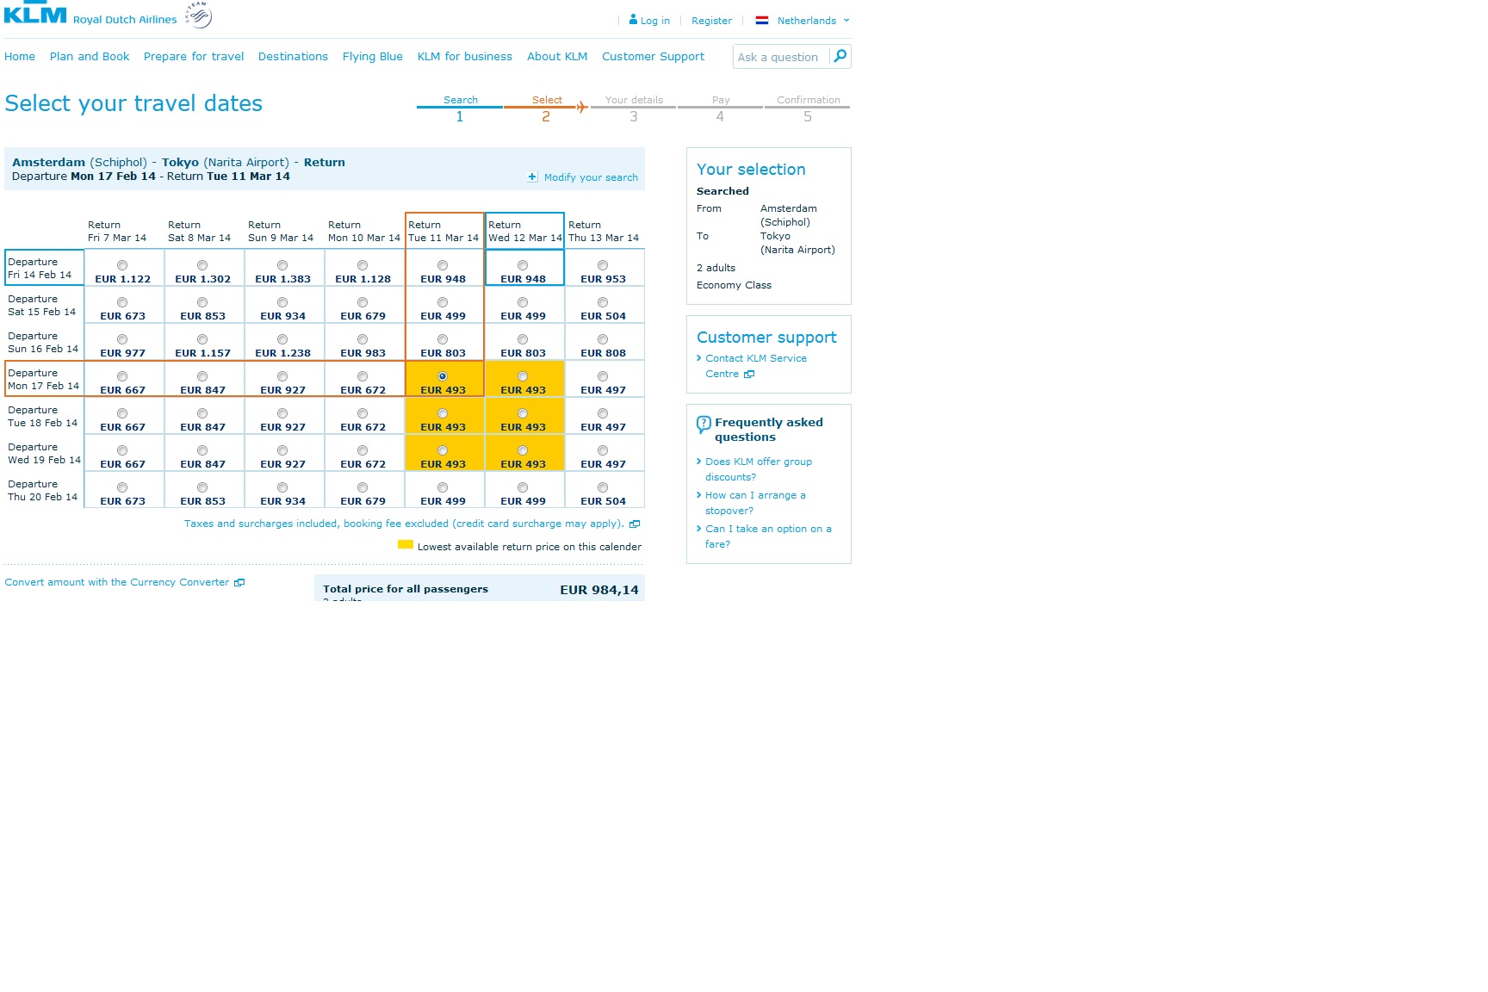Viewport: 1488px width, 992px height.
Task: Open Contact KLM Service Centre link
Action: (x=755, y=366)
